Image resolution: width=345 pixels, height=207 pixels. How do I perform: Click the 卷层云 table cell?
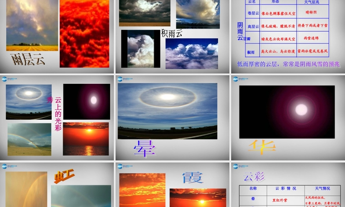[253, 13]
